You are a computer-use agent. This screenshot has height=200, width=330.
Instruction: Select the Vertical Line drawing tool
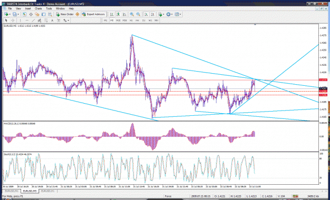(20, 21)
